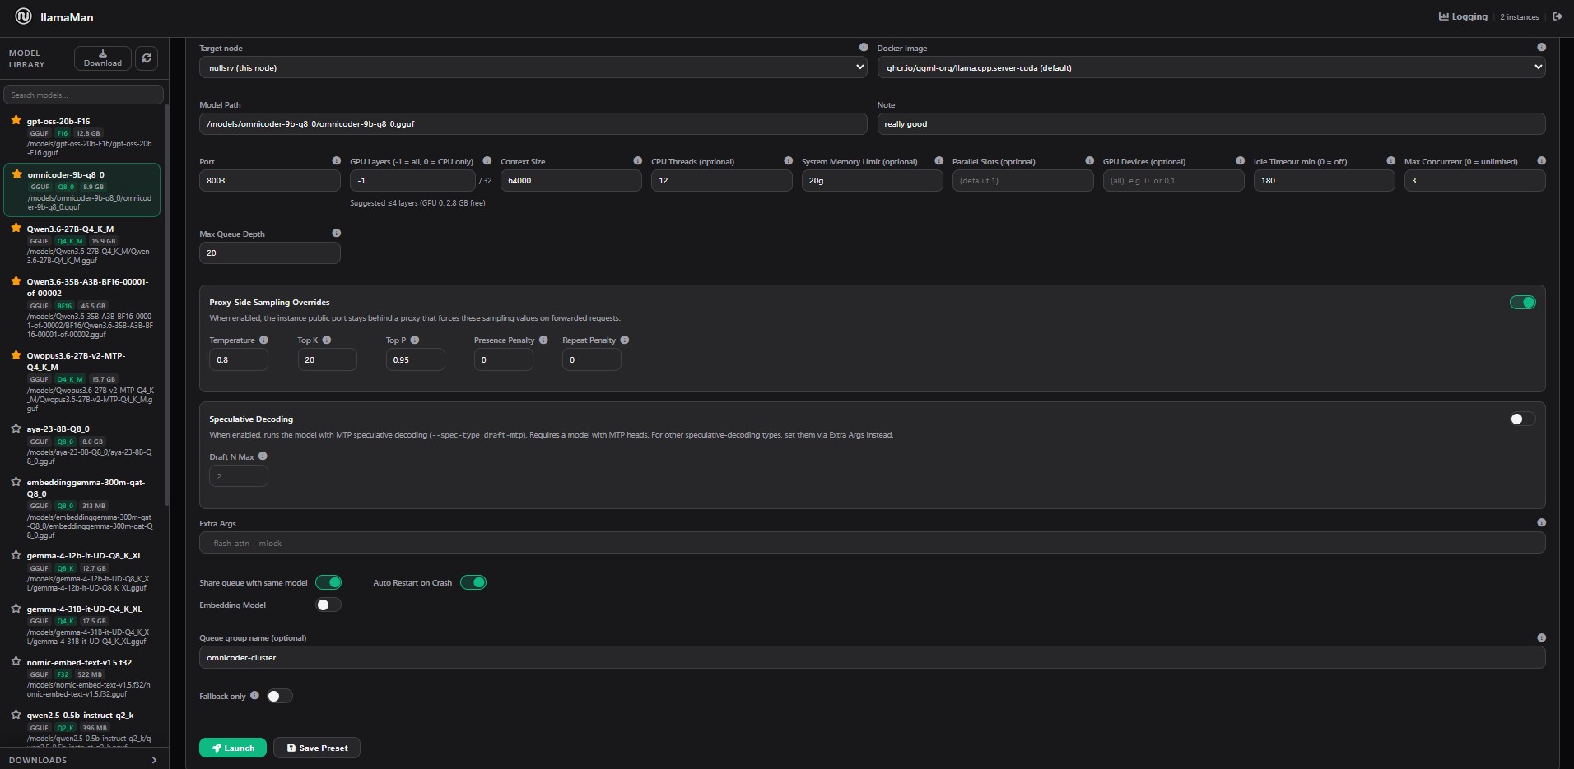Star the aya-23-8B-Q8_0 model
Screen dimensions: 1574x769
[16, 429]
